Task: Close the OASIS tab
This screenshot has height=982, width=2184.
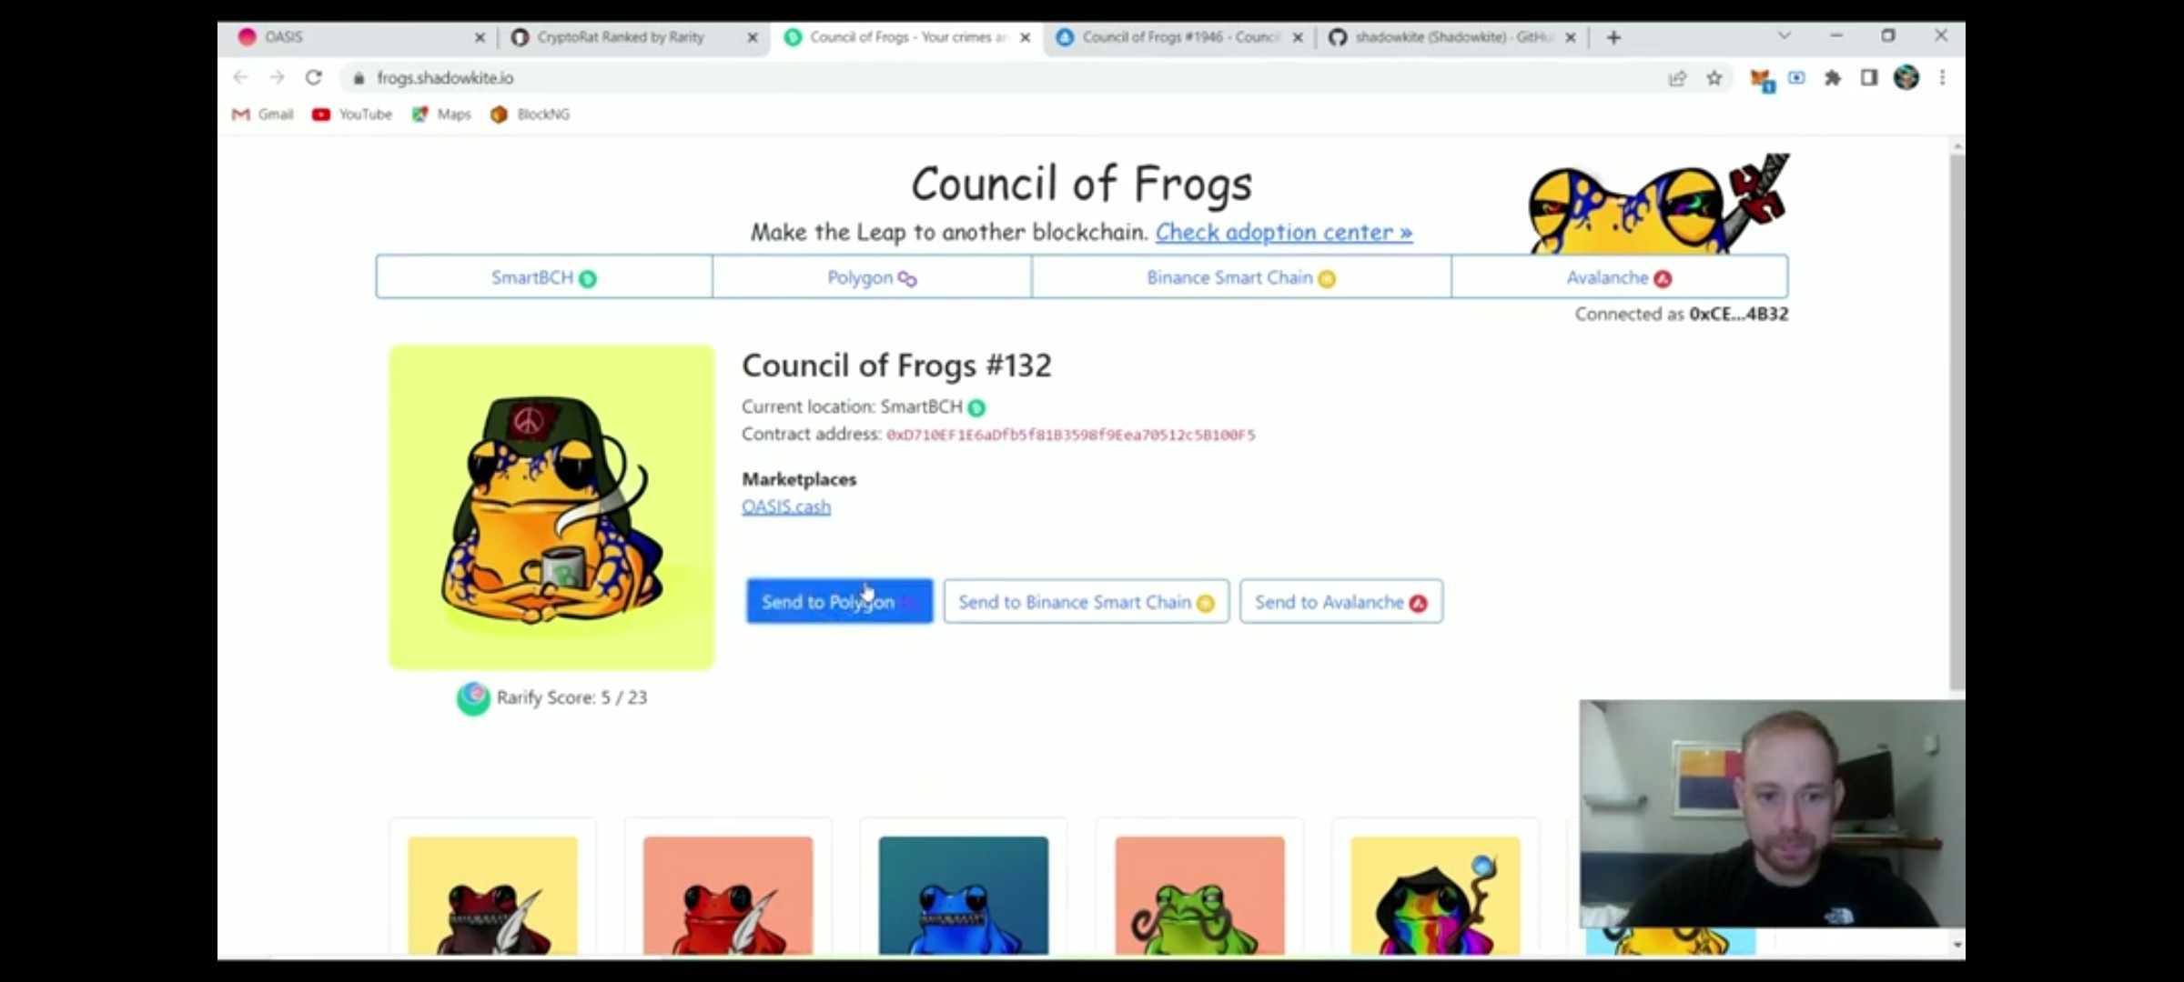Action: tap(480, 37)
